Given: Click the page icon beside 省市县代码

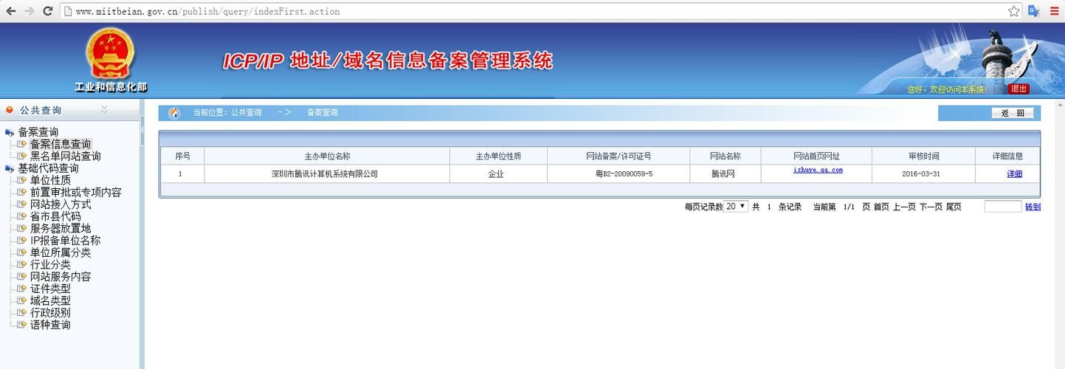Looking at the screenshot, I should (x=21, y=216).
